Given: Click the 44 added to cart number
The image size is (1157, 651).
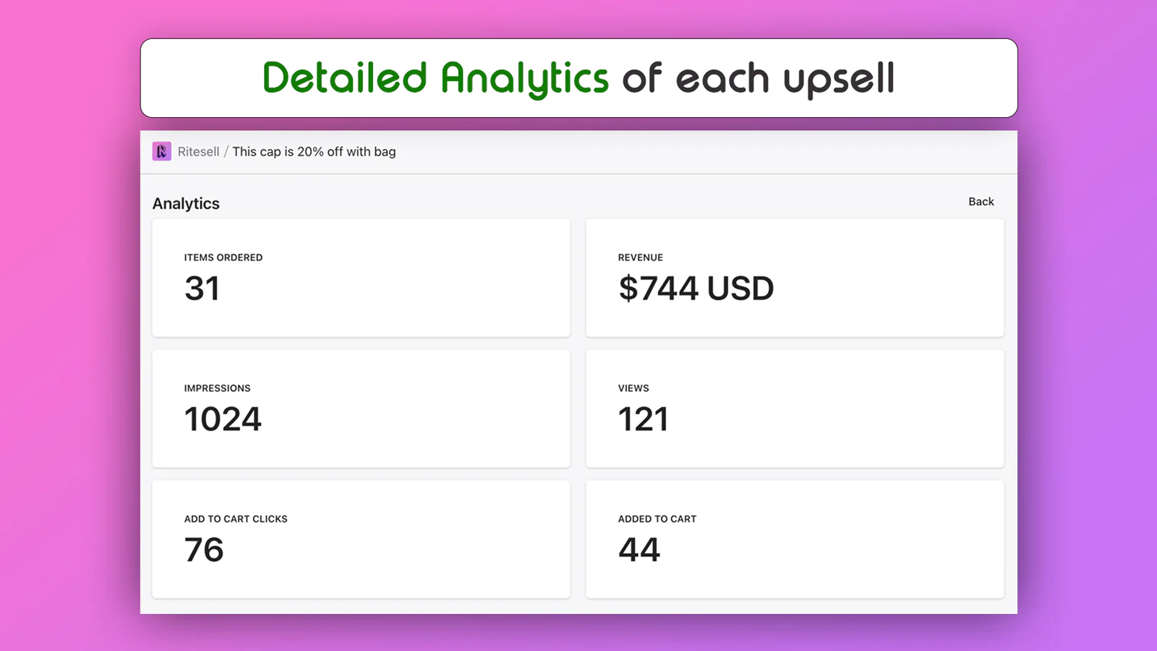Looking at the screenshot, I should coord(639,550).
